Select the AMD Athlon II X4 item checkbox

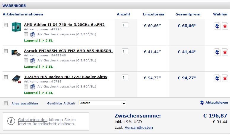(x=6, y=25)
